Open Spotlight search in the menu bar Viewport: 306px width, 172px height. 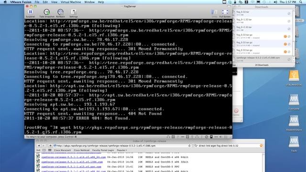pyautogui.click(x=301, y=2)
